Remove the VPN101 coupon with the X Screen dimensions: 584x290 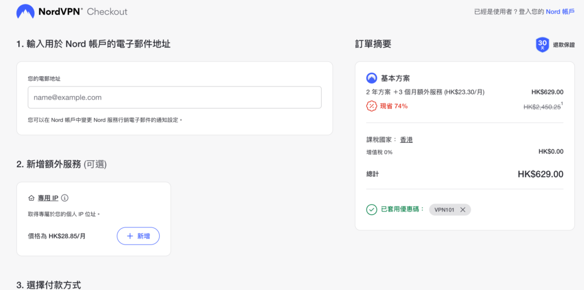click(x=463, y=210)
